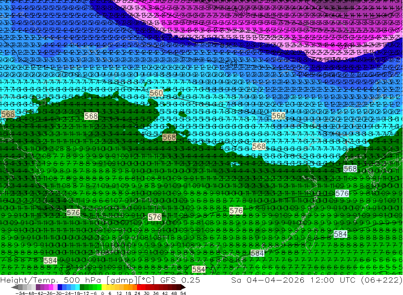Click the 584 contour label at lower left
This screenshot has height=295, width=403.
[x=50, y=261]
